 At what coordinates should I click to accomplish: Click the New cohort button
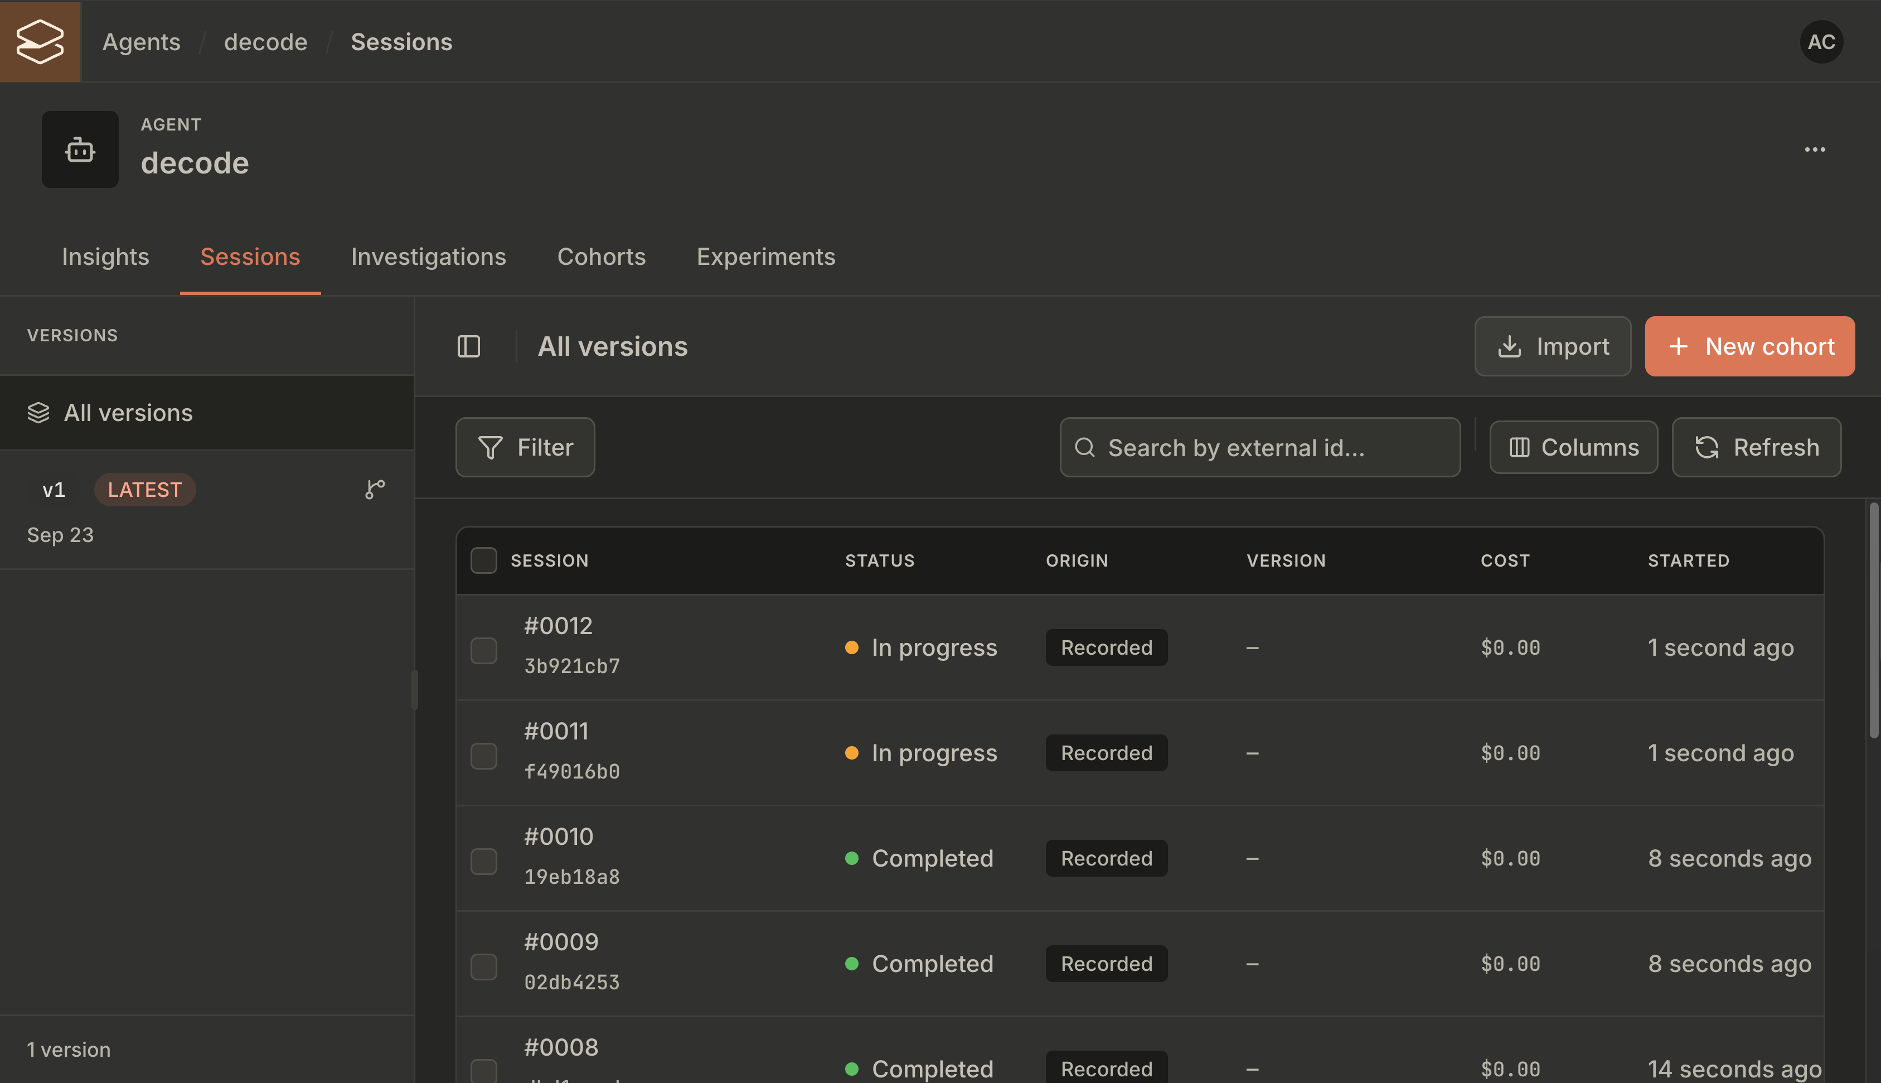[1750, 347]
